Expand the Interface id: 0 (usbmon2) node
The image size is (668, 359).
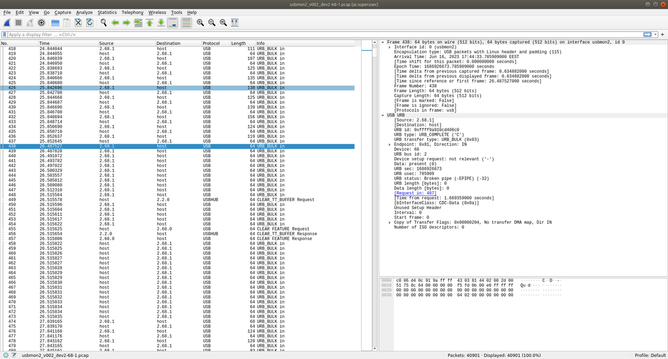coord(389,47)
